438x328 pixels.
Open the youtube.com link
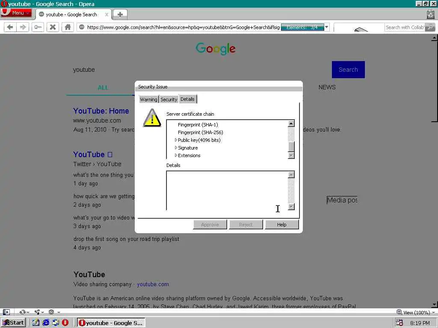click(x=153, y=284)
